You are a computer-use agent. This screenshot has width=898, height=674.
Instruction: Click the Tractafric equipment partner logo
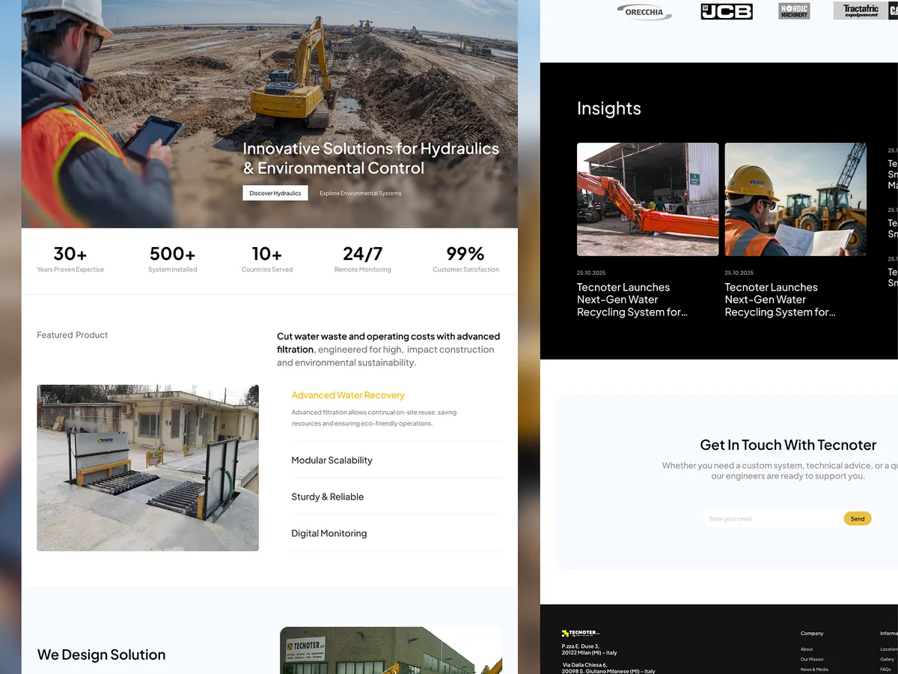[861, 10]
